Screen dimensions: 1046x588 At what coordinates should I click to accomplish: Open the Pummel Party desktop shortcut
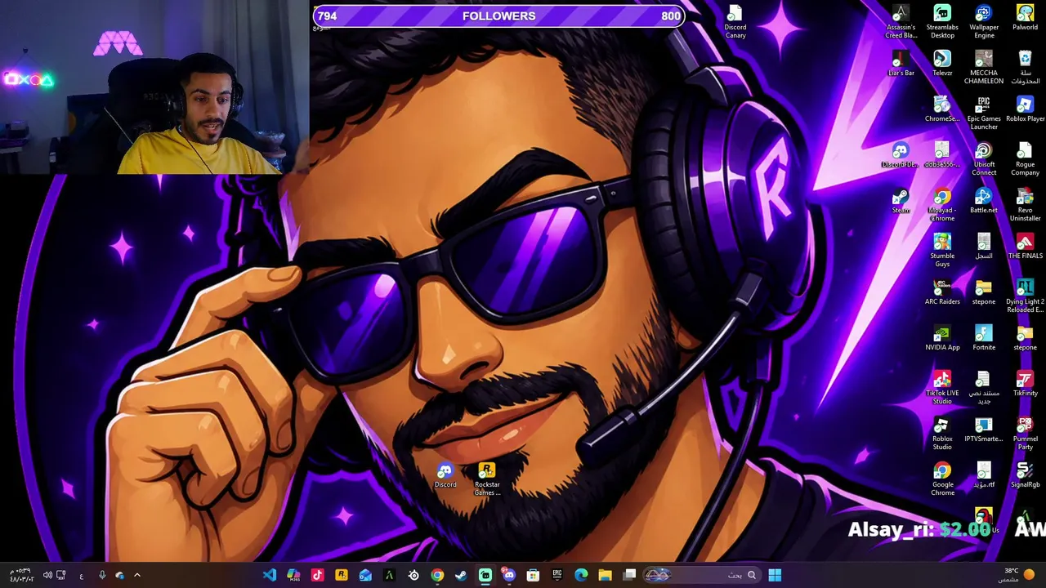1025,434
